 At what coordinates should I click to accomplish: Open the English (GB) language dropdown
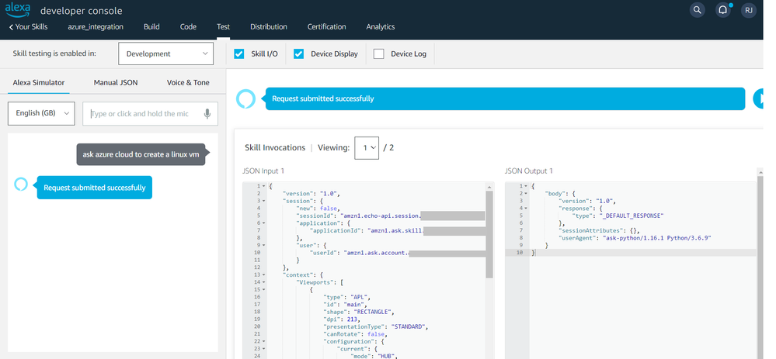click(x=42, y=113)
